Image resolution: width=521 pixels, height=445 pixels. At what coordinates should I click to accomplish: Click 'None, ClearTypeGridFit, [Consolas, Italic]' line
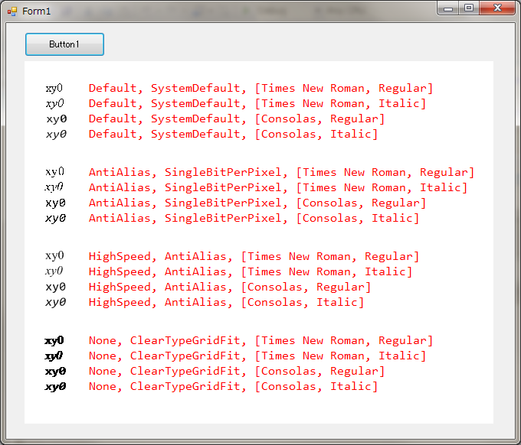233,386
